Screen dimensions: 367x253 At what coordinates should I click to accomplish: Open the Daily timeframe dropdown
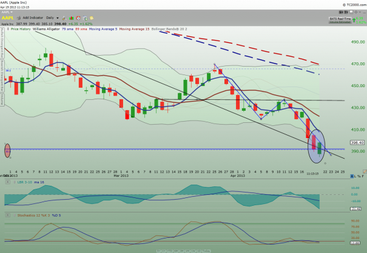coord(52,18)
